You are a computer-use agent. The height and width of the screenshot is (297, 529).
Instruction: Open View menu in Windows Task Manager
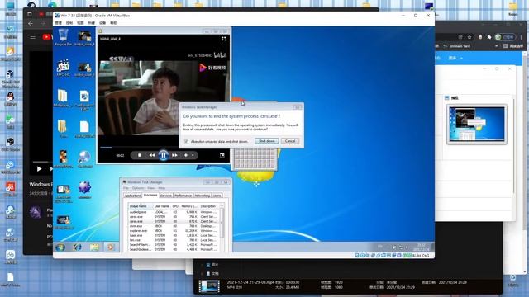click(150, 188)
